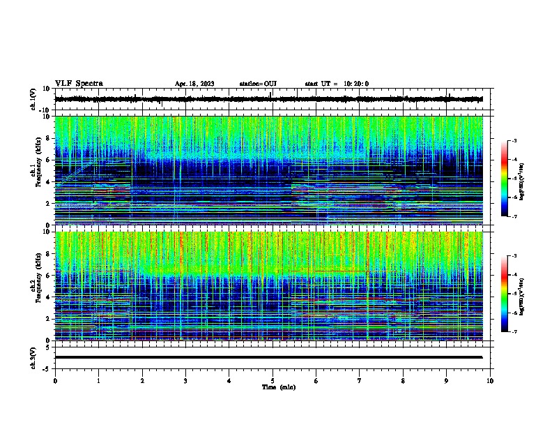Click time-axis tick label "4"
The width and height of the screenshot is (552, 427).
[229, 381]
